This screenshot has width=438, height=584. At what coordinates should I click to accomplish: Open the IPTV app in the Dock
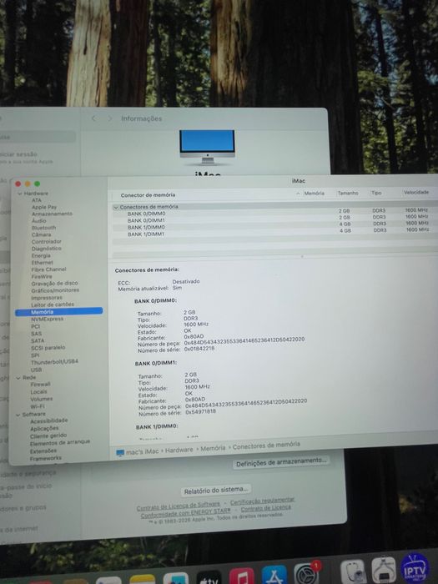[415, 566]
